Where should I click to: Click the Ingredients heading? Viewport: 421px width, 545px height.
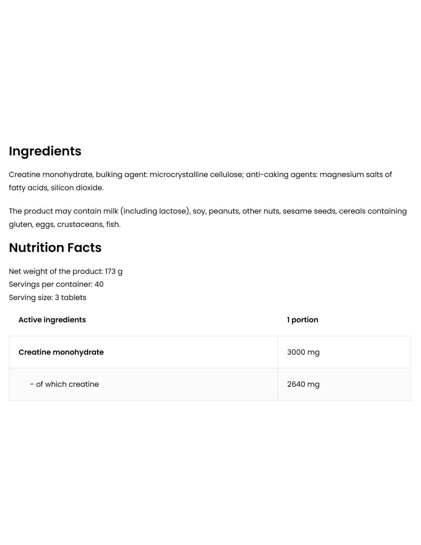[x=45, y=151]
